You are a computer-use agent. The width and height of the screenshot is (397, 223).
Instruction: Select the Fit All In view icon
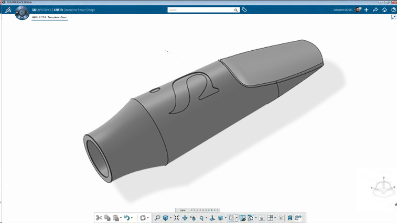click(x=176, y=218)
